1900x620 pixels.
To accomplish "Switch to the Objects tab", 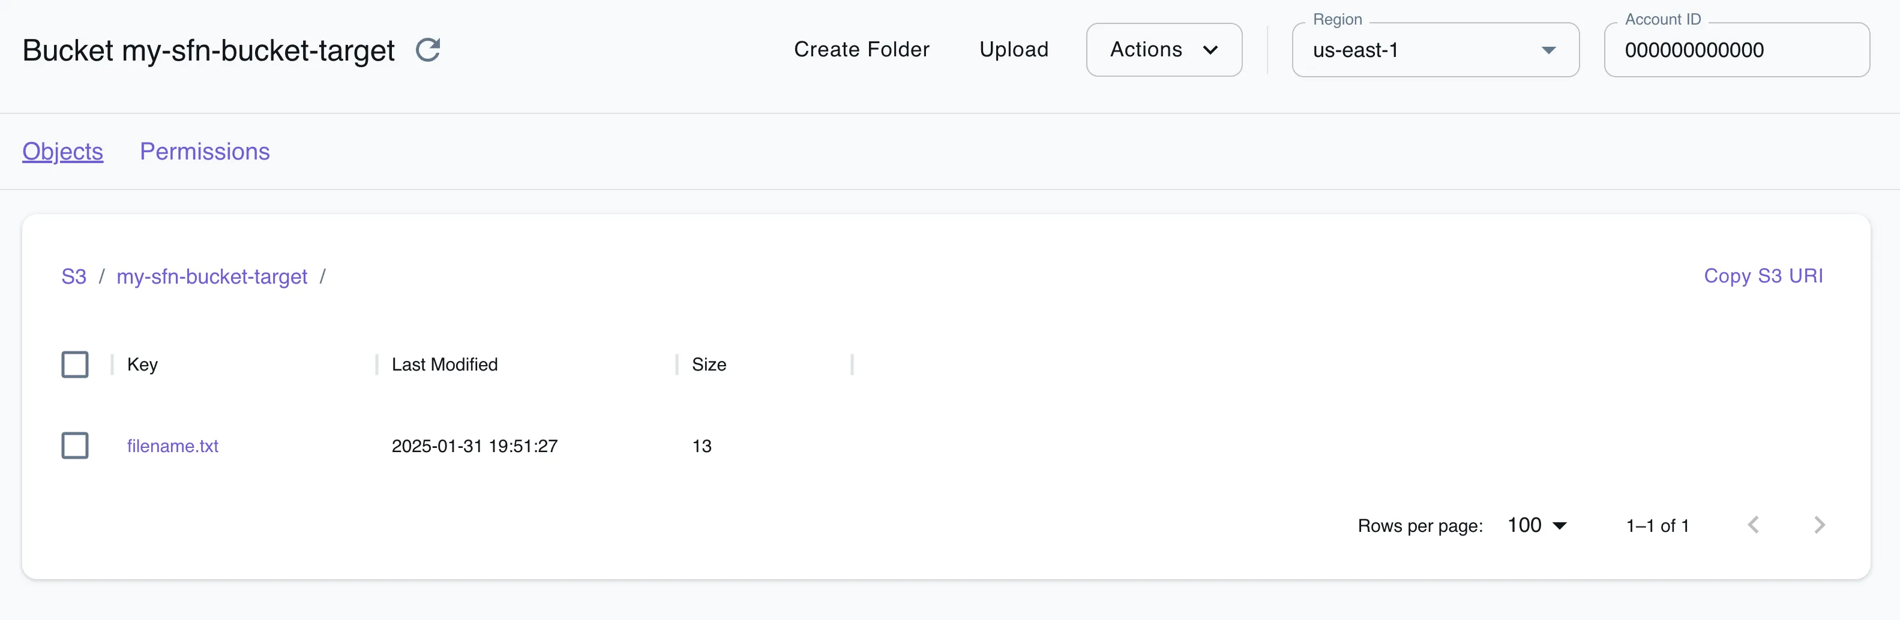I will point(62,151).
